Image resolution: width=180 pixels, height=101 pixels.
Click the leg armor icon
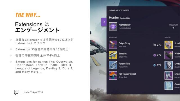pos(169,75)
